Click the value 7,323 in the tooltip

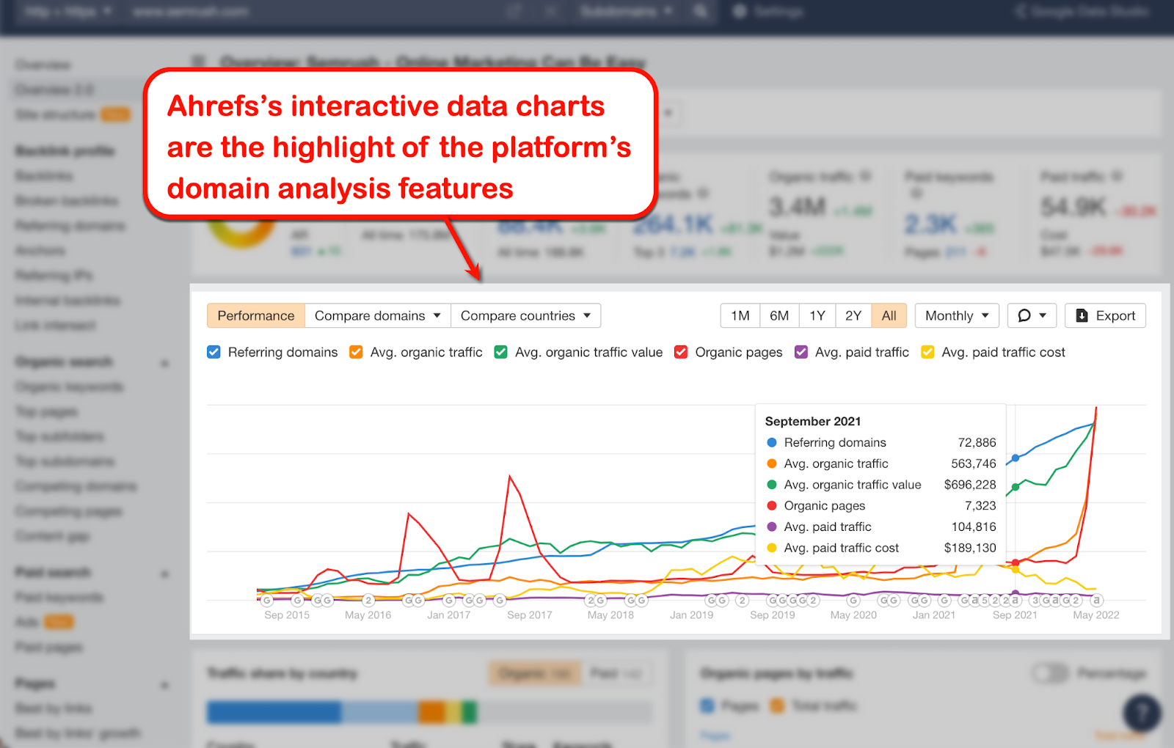[980, 506]
